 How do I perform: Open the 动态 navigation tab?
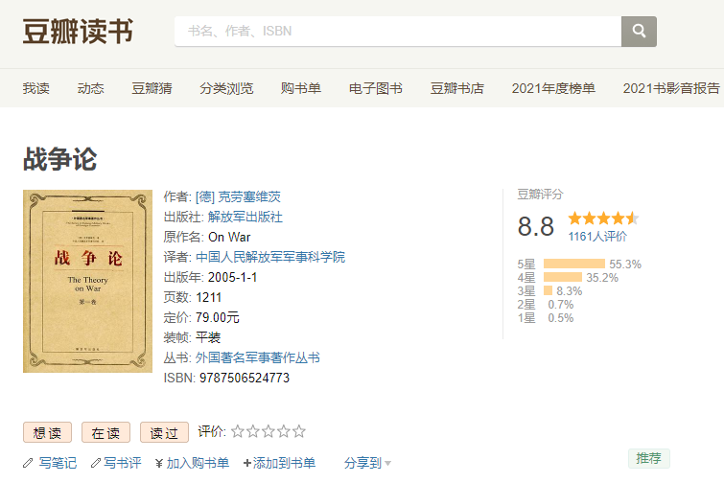tap(90, 88)
